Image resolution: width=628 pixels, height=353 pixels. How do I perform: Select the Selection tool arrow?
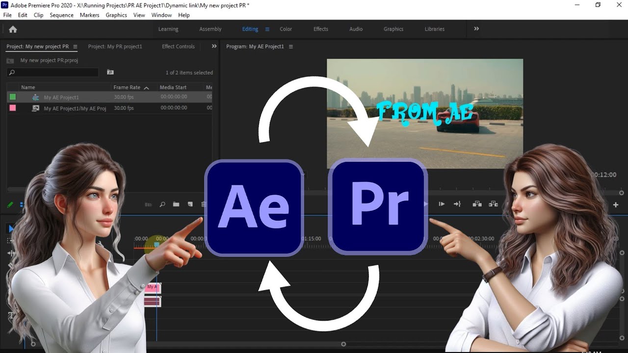pyautogui.click(x=11, y=228)
